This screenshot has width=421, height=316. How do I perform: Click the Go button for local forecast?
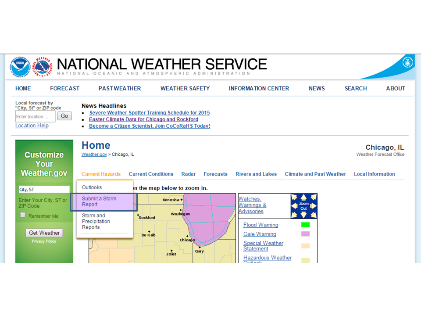pyautogui.click(x=64, y=116)
